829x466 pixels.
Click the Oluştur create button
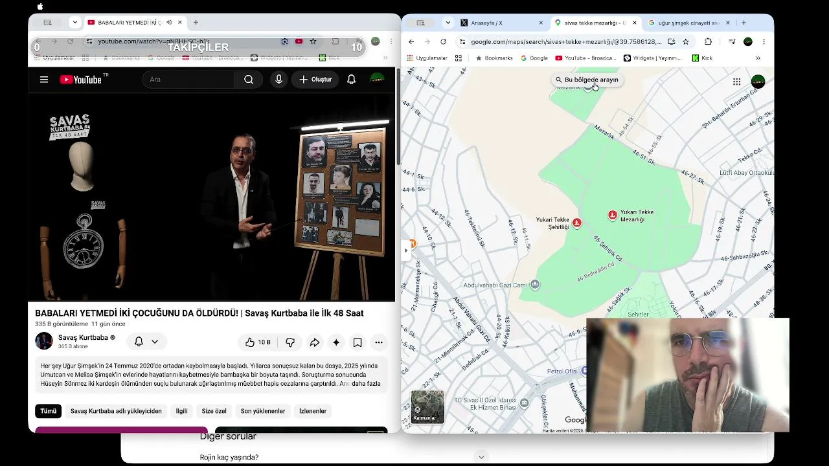coord(315,80)
